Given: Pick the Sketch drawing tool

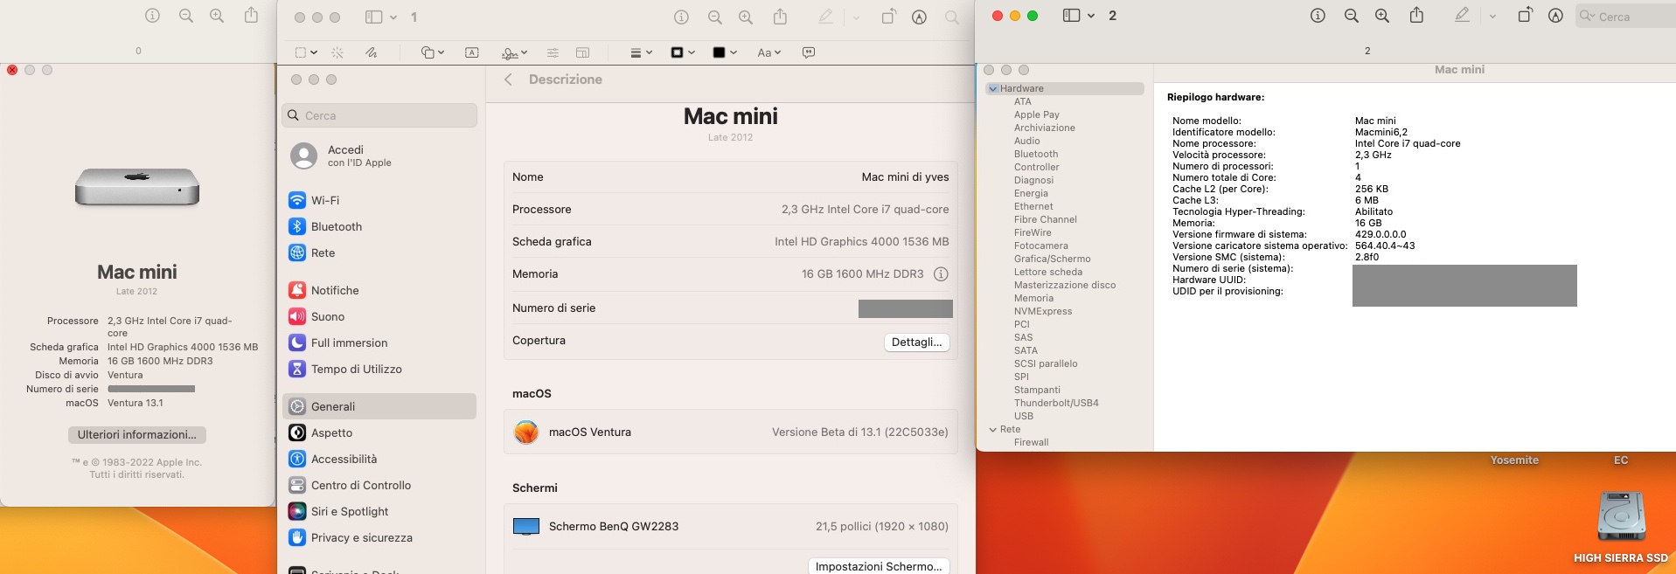Looking at the screenshot, I should [x=371, y=52].
